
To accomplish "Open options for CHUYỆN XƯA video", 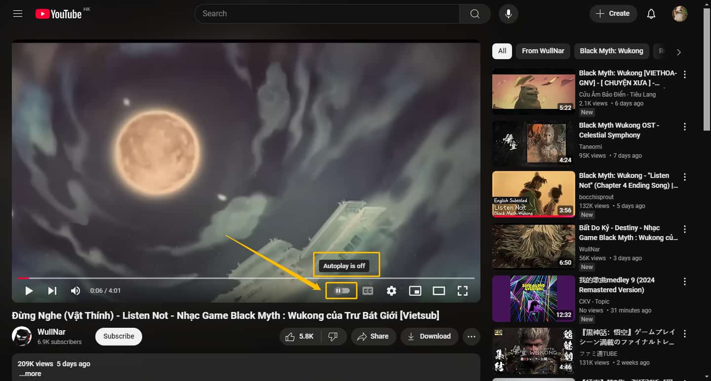I will 685,75.
